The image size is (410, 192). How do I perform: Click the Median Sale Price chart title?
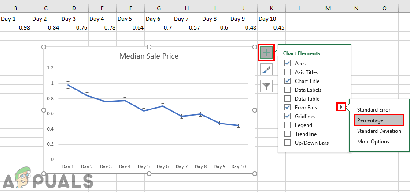pos(149,56)
